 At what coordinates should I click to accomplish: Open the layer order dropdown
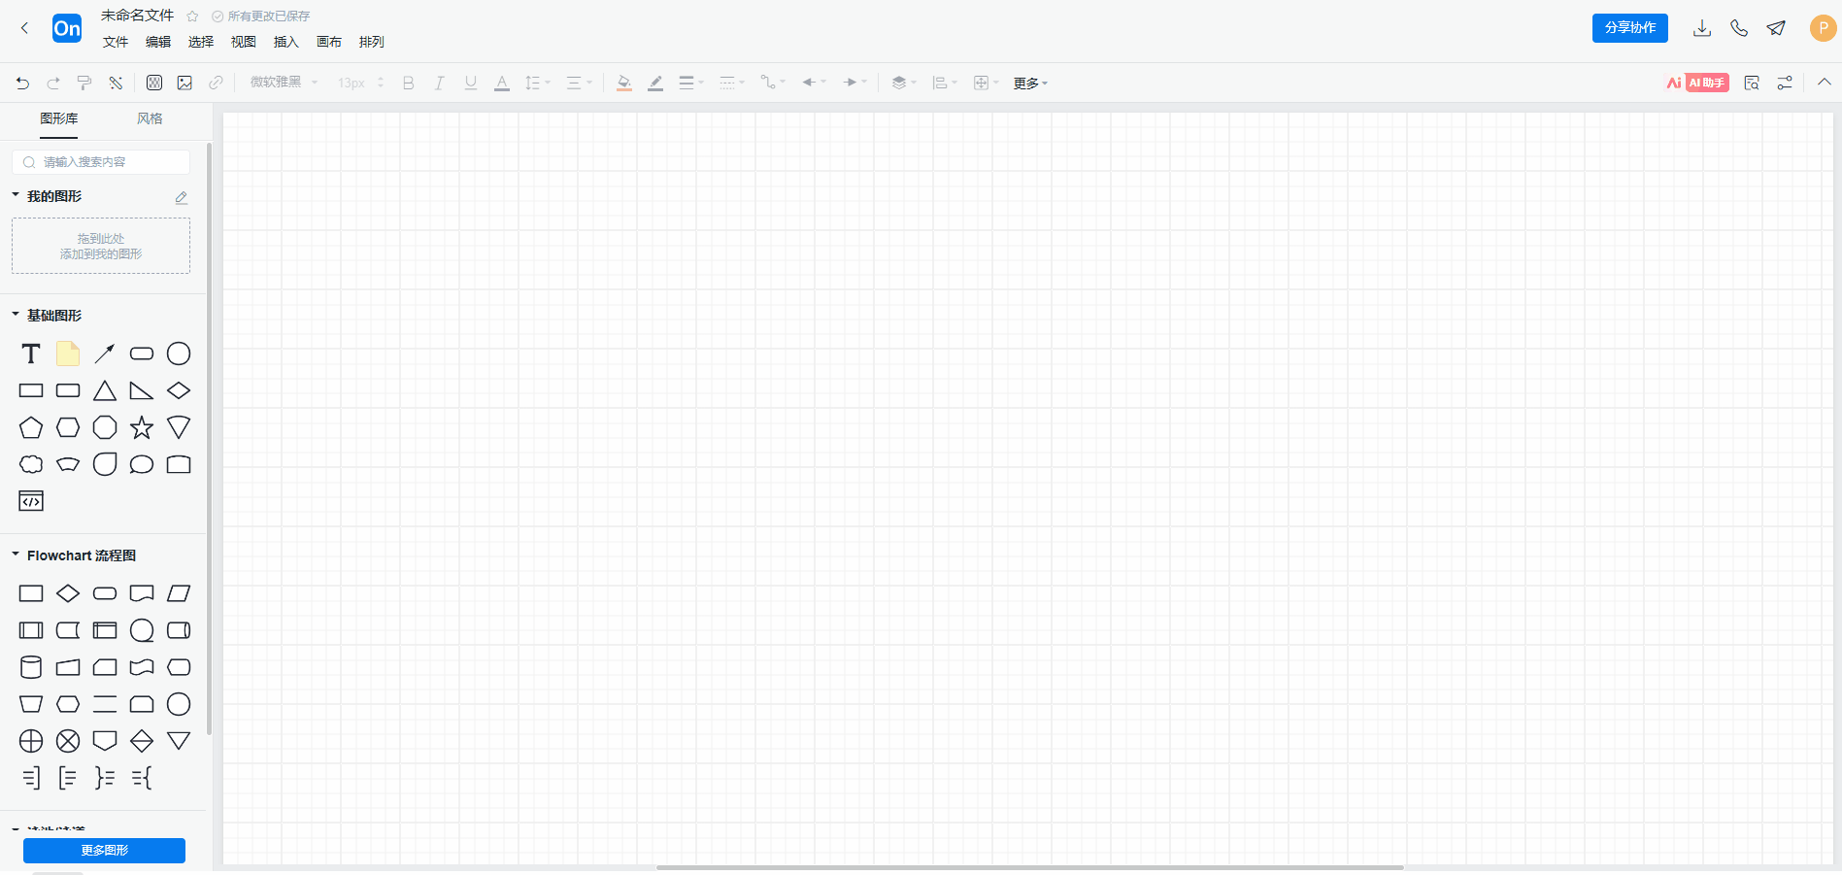click(x=904, y=84)
